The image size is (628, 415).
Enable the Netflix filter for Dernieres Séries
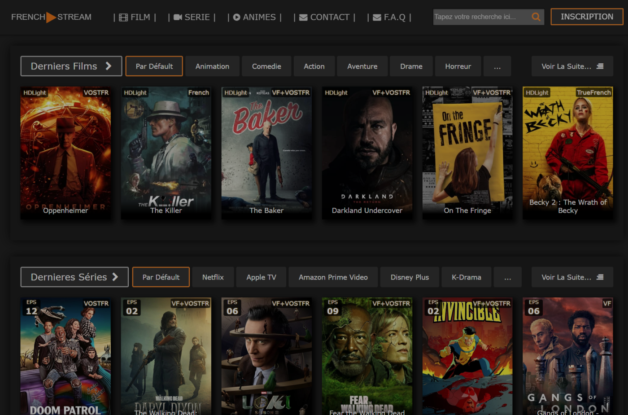pyautogui.click(x=213, y=277)
